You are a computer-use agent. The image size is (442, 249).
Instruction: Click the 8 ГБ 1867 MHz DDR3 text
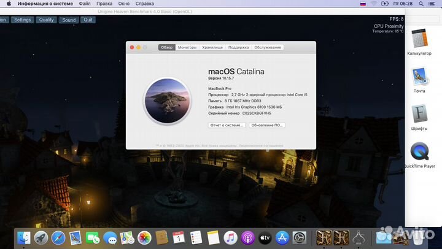242,101
